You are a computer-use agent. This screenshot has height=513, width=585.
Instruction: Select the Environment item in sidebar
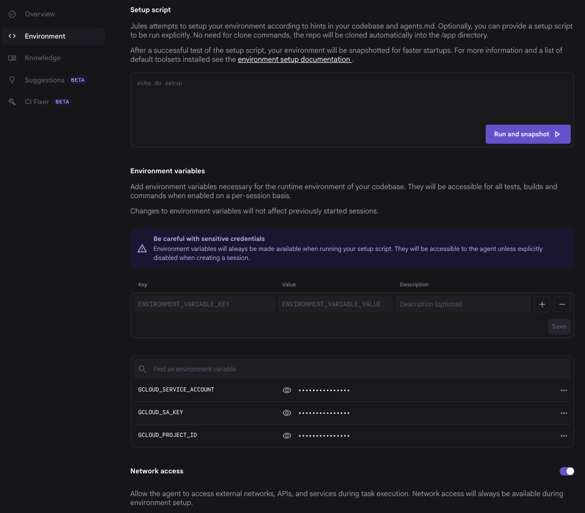45,36
